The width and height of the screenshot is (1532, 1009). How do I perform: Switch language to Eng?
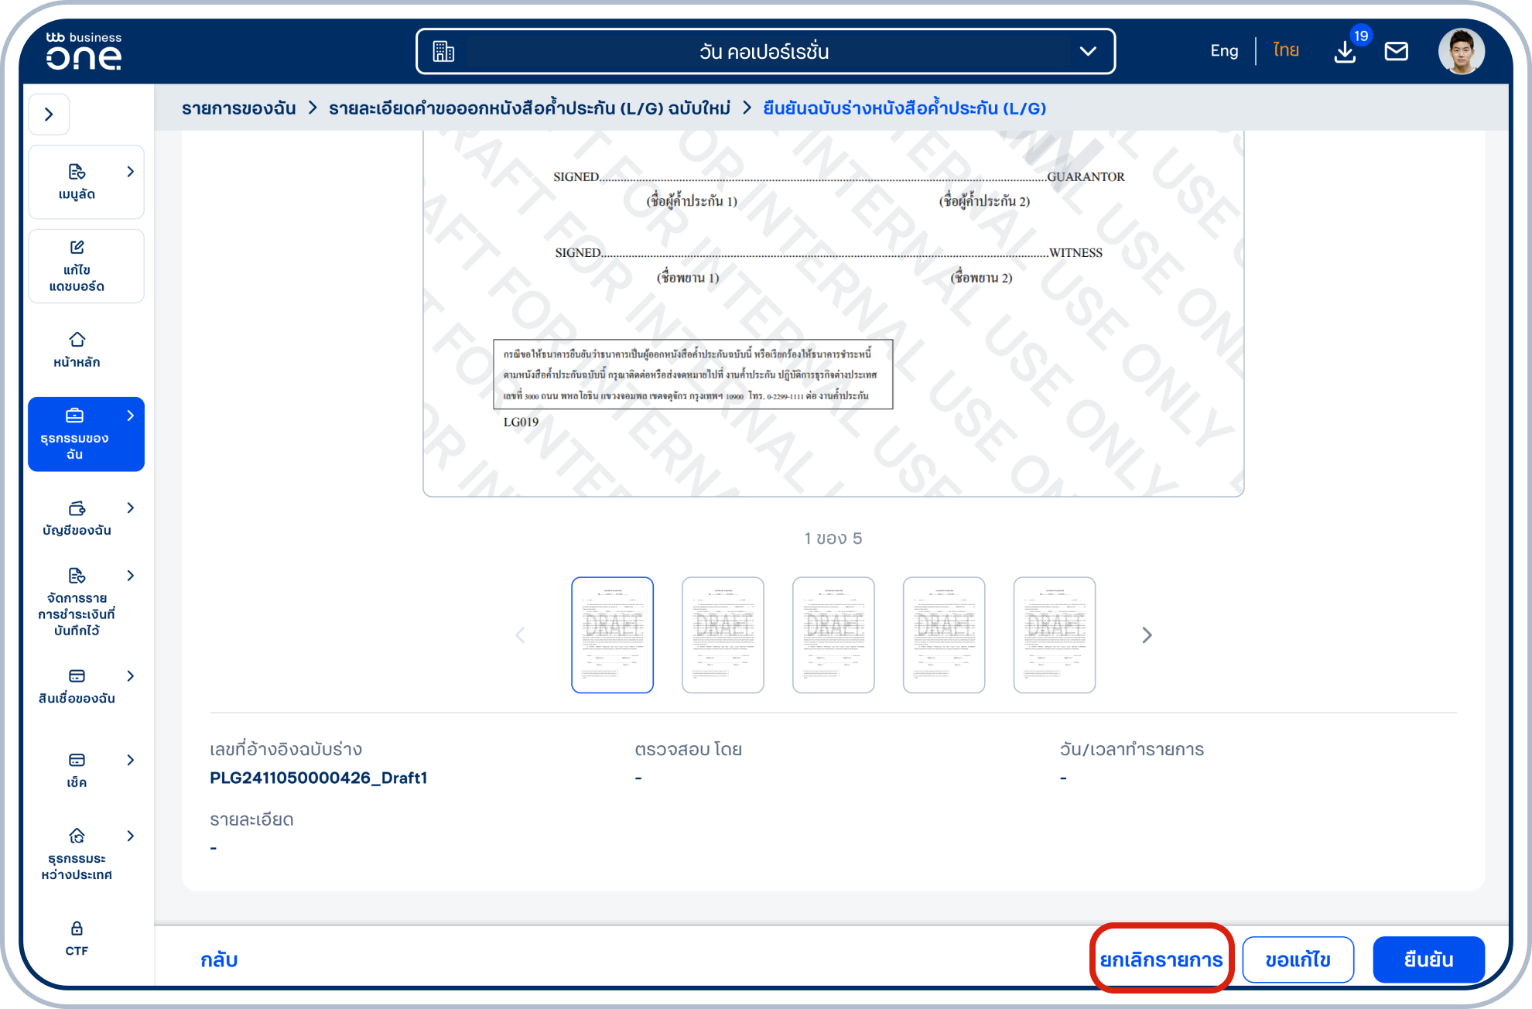[1223, 51]
